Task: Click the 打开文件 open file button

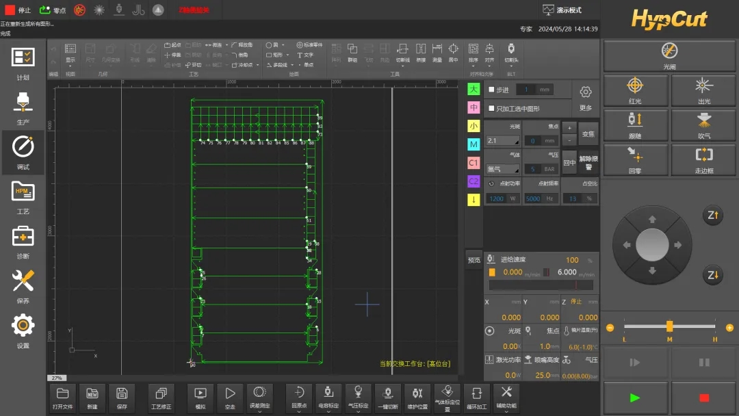Action: (x=62, y=397)
